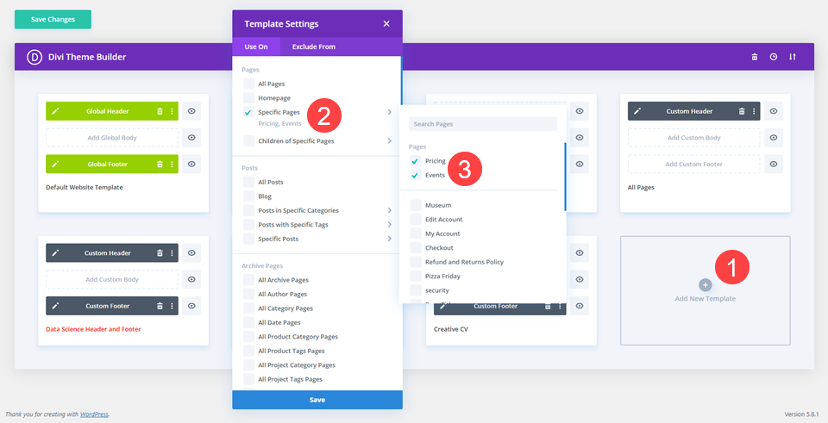828x423 pixels.
Task: Open Global Header three-dot options
Action: point(172,111)
